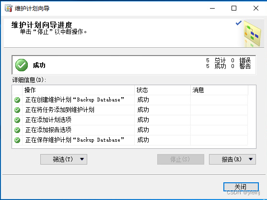
Task: Click the 消息 column header
Action: 219,90
